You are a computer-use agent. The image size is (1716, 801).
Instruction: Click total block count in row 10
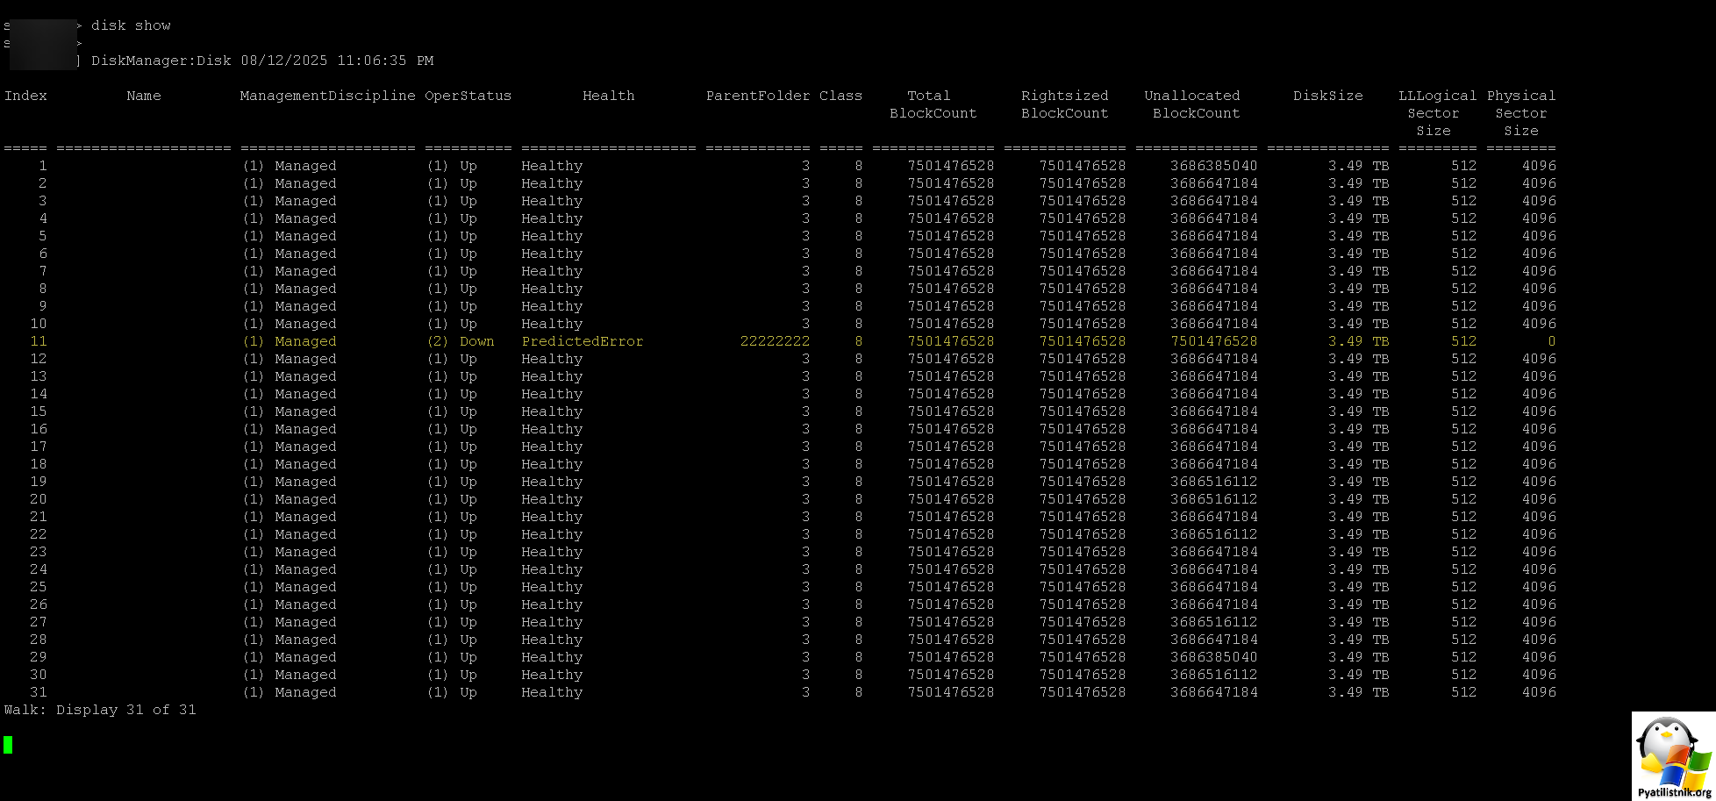click(x=951, y=324)
